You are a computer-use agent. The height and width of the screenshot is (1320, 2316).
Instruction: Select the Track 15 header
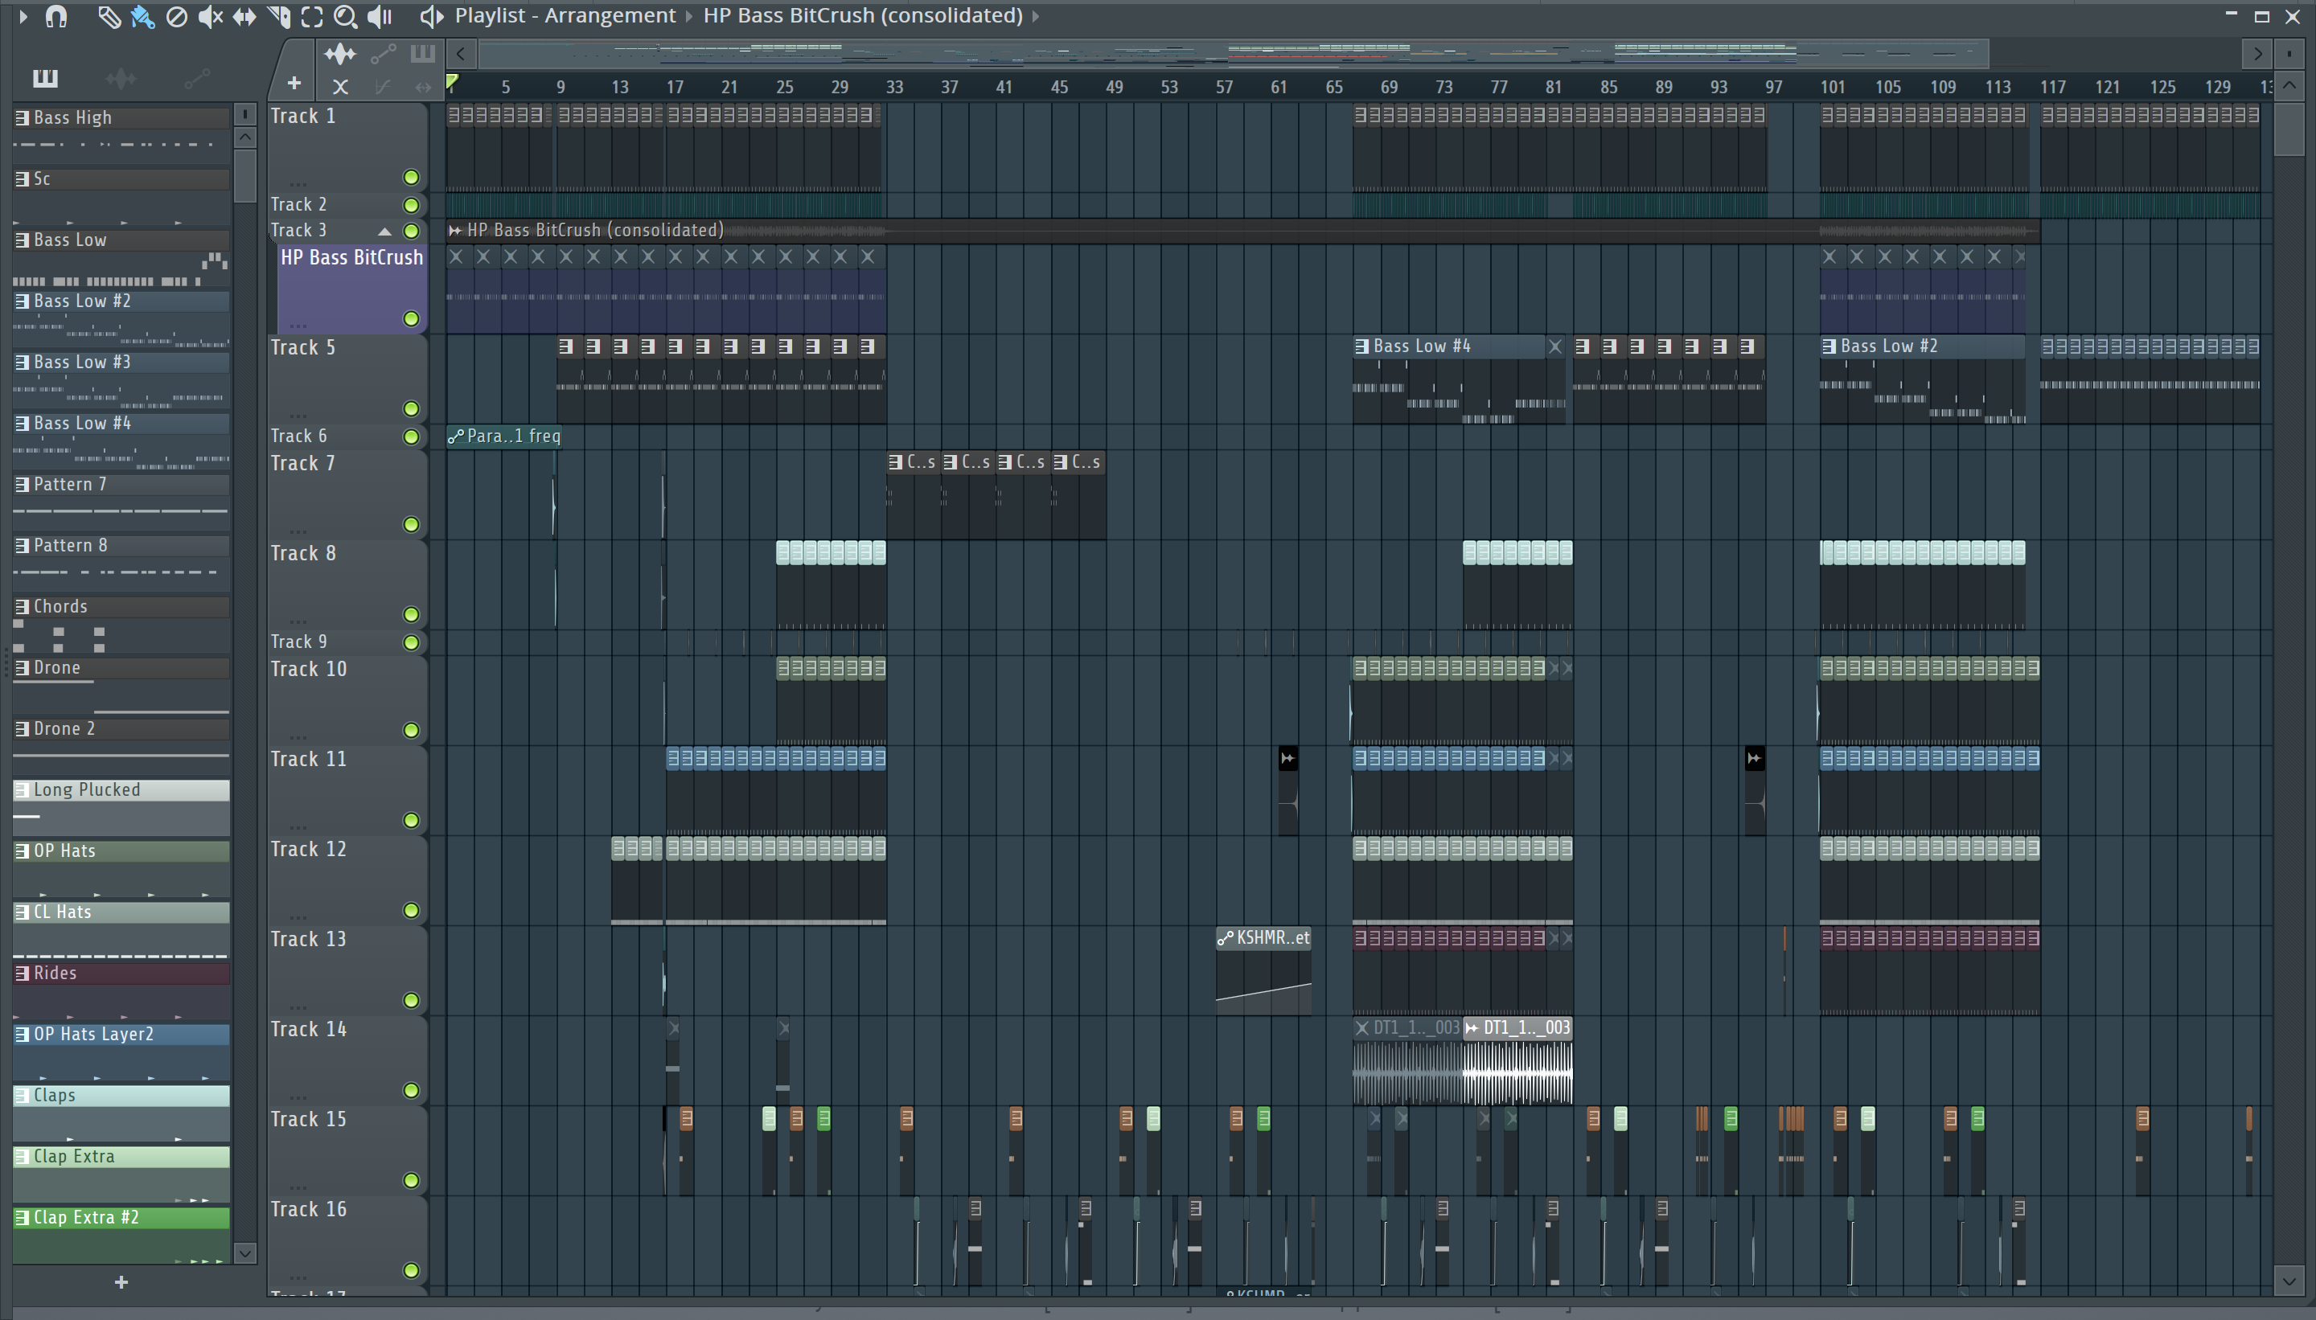click(347, 1150)
